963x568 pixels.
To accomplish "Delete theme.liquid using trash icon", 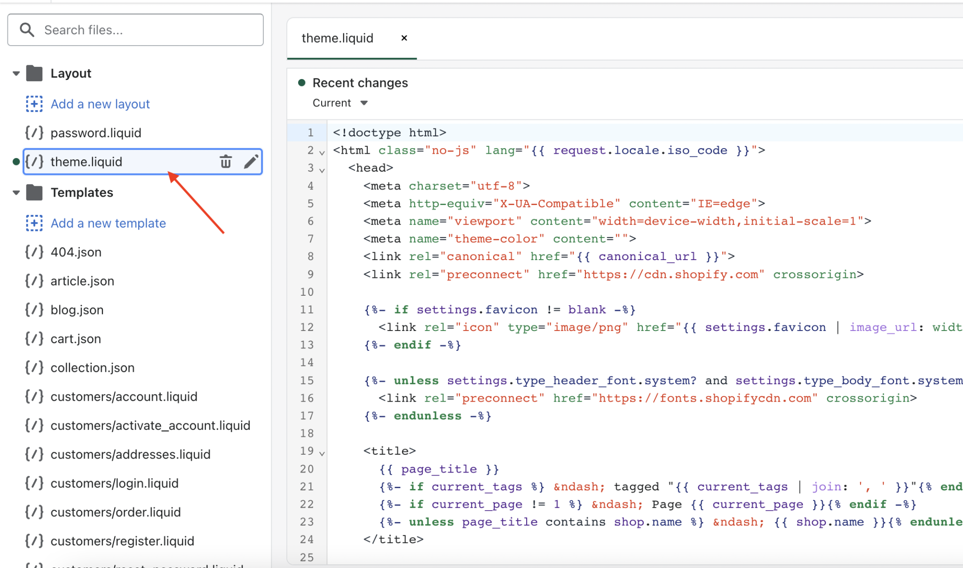I will coord(226,162).
